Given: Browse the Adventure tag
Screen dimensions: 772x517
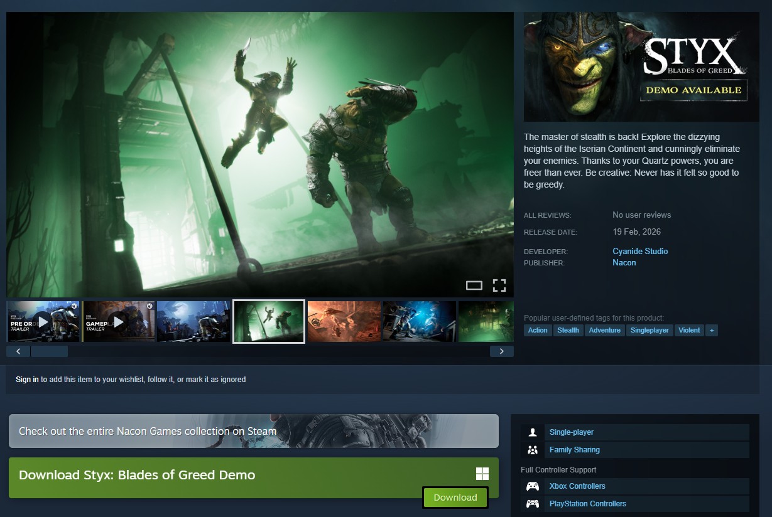Looking at the screenshot, I should point(605,330).
